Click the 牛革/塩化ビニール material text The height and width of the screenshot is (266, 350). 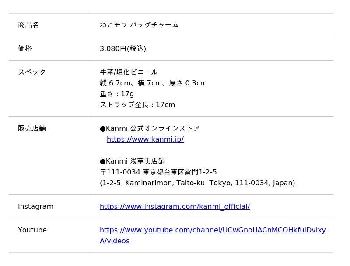(x=129, y=72)
